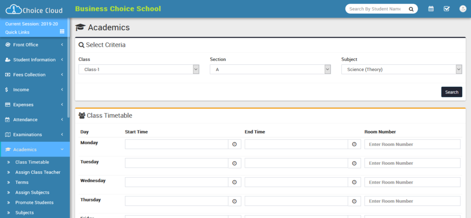The image size is (471, 218).
Task: Open Tuesday End Time clock picker
Action: pyautogui.click(x=355, y=163)
